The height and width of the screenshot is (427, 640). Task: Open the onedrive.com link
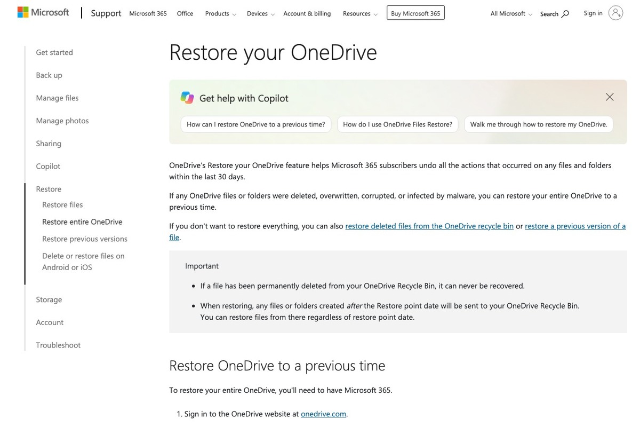click(323, 414)
